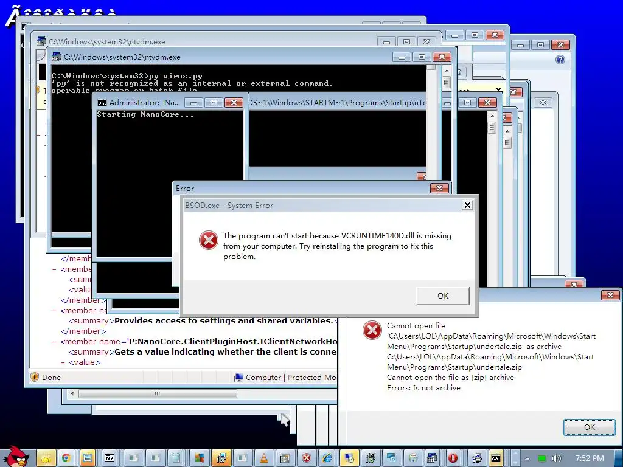Open the command prompt taskbar icon
This screenshot has height=467, width=623.
pyautogui.click(x=496, y=458)
